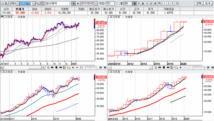The width and height of the screenshot is (214, 121).
Task: Click the grey 상해 tag icon
Action: point(42,4)
